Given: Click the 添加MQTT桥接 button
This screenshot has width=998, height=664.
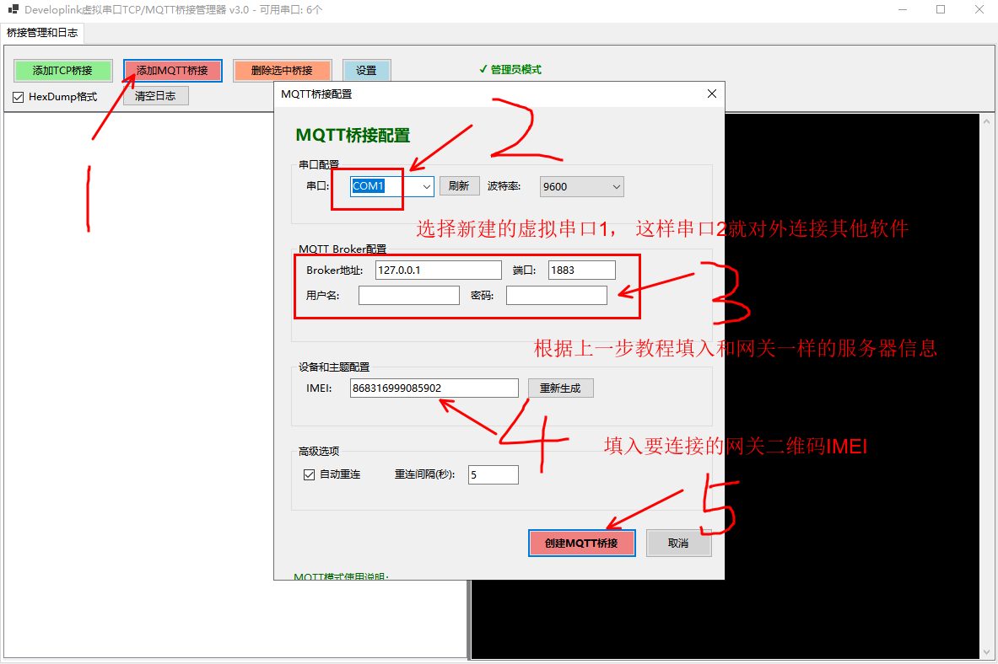Looking at the screenshot, I should (172, 71).
